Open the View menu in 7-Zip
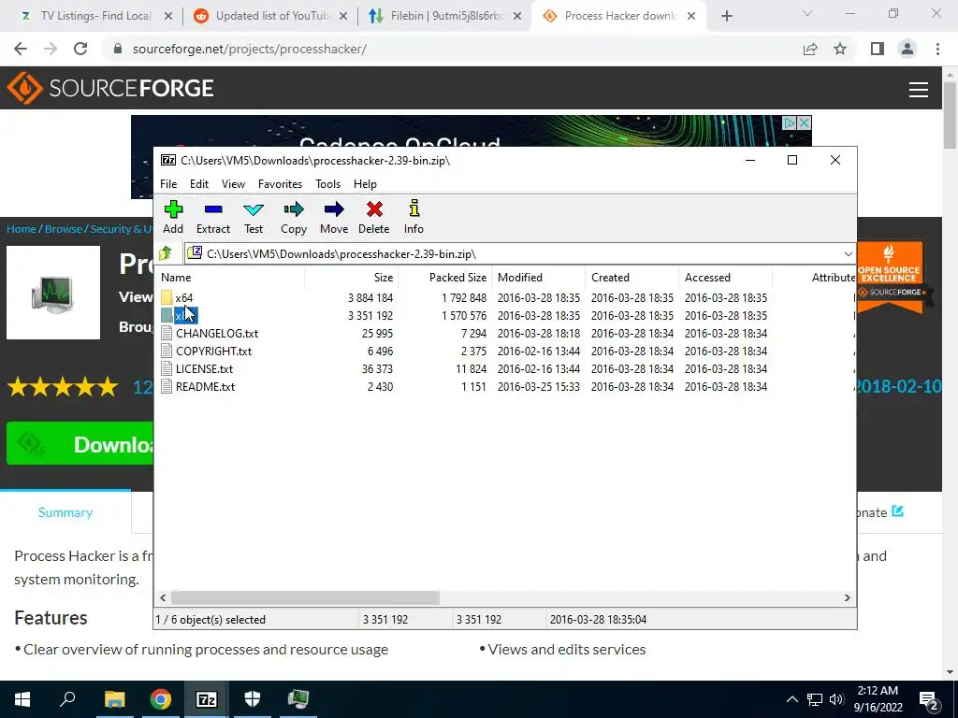This screenshot has height=718, width=958. (x=233, y=184)
